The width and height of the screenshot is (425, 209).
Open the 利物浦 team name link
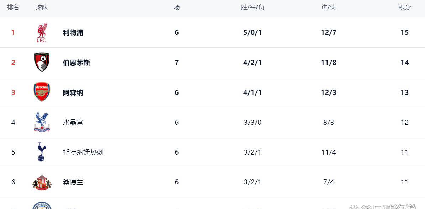click(x=73, y=33)
